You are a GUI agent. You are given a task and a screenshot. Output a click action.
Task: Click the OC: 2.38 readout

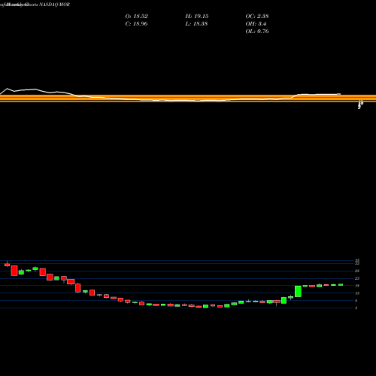coord(257,17)
